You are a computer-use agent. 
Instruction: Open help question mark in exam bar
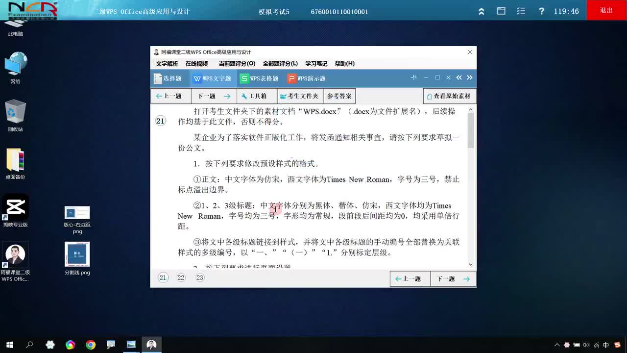(x=541, y=11)
